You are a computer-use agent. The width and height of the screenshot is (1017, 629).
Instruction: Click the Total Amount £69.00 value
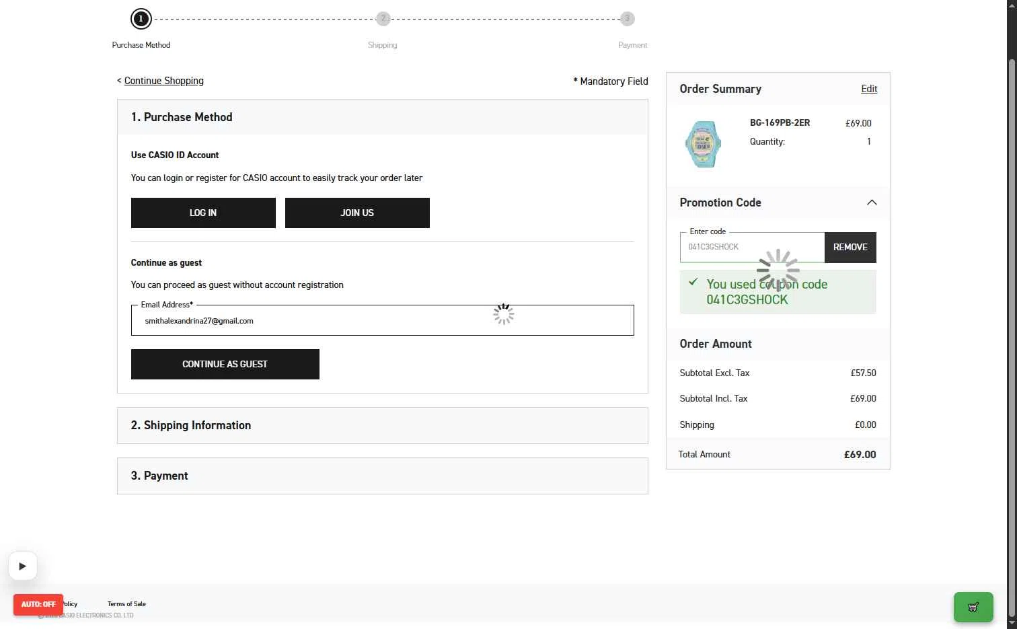[860, 455]
